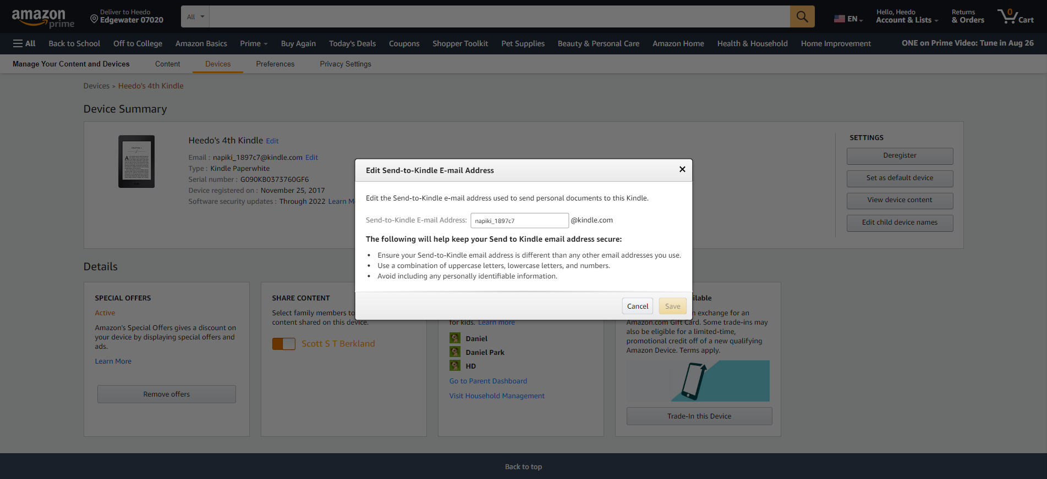View Today's Deals
The width and height of the screenshot is (1047, 479).
pos(352,43)
